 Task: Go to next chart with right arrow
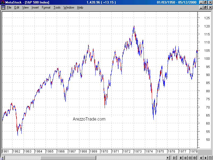click(205, 158)
